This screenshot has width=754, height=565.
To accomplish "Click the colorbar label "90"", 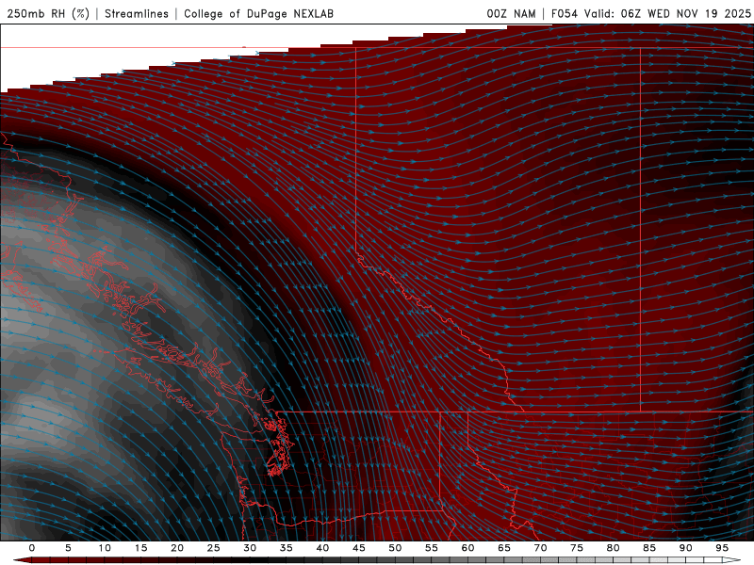I will (685, 548).
